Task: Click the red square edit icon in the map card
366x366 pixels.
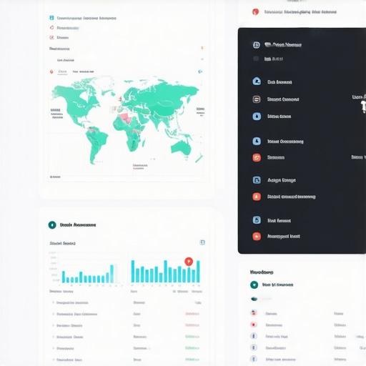Action: point(51,37)
